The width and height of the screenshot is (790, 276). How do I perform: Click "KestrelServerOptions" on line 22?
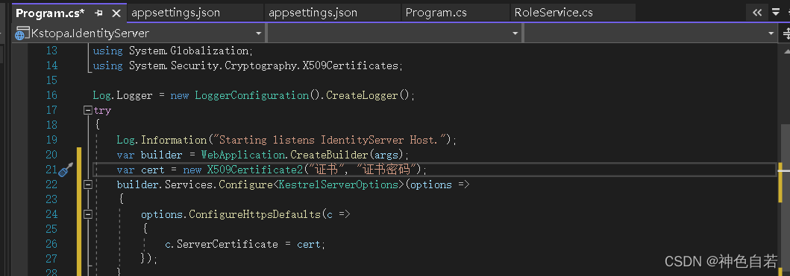pyautogui.click(x=339, y=184)
